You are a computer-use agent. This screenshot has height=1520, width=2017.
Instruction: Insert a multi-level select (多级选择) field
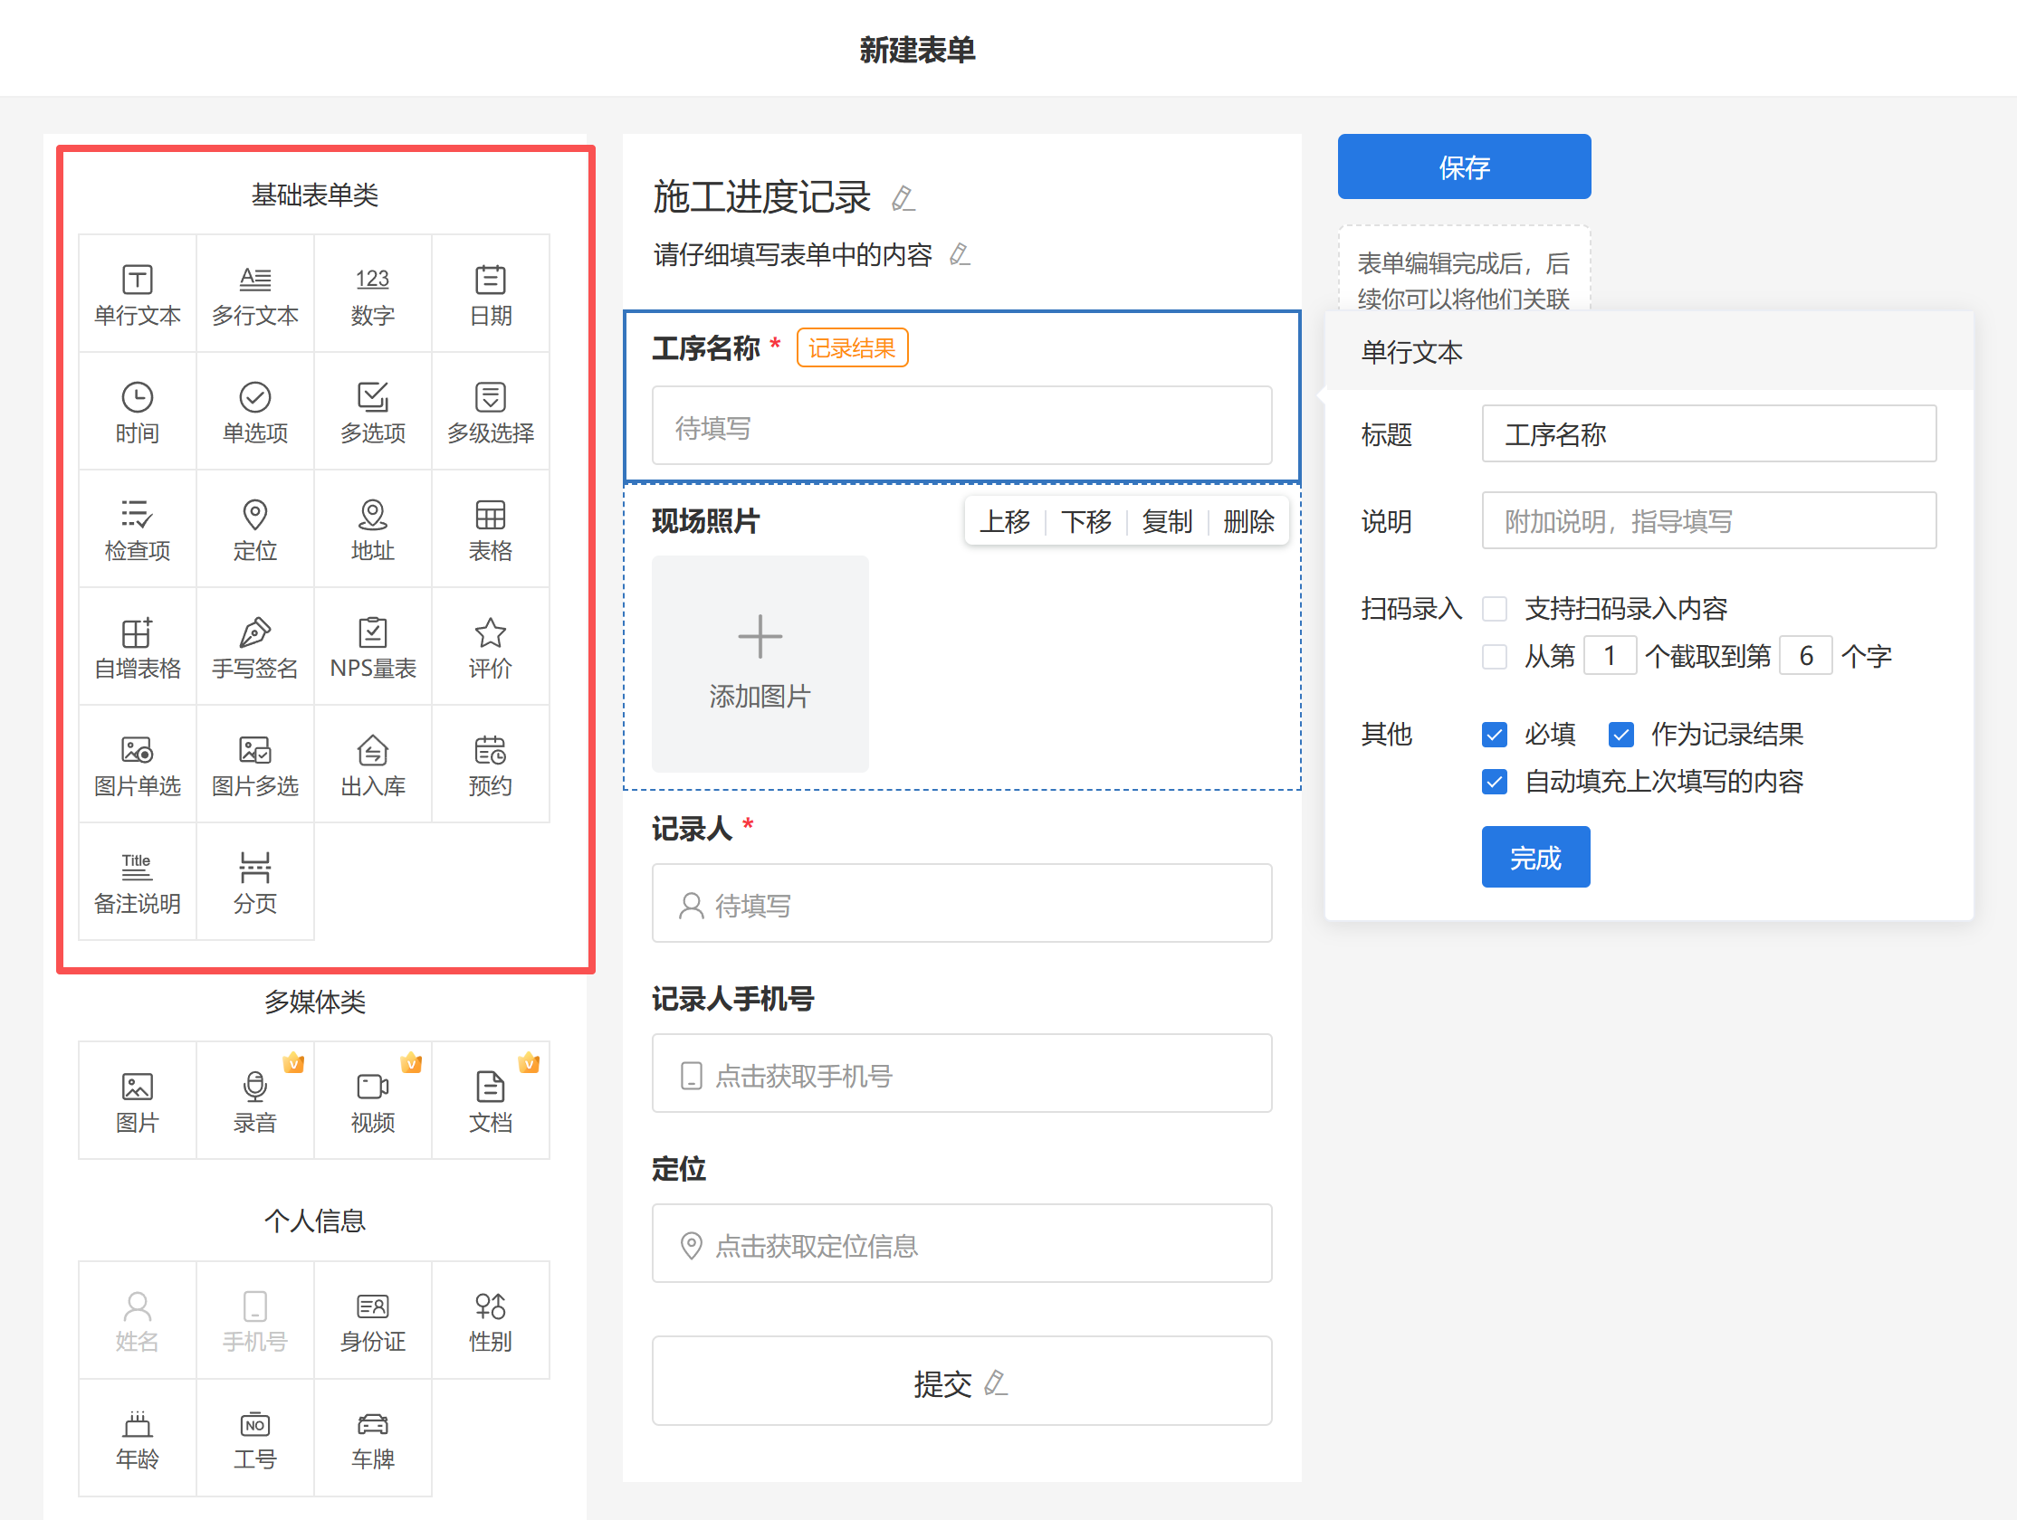pos(490,412)
